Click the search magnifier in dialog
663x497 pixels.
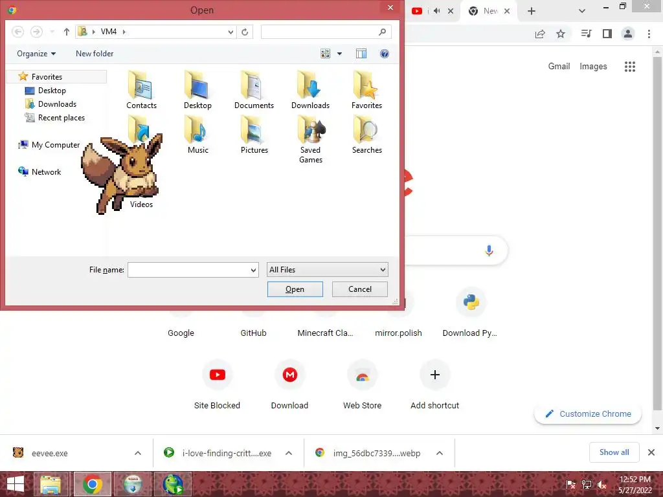point(382,32)
